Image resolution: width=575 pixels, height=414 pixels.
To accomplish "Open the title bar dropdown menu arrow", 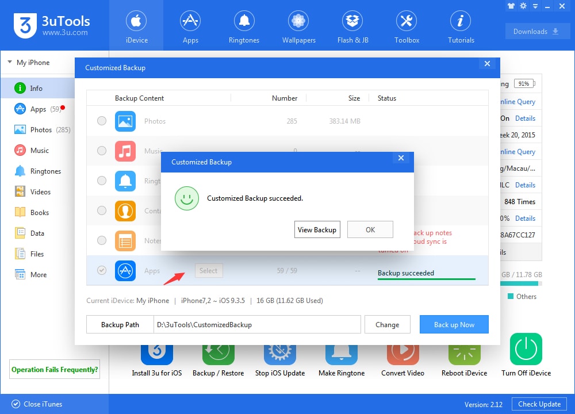I will click(535, 6).
